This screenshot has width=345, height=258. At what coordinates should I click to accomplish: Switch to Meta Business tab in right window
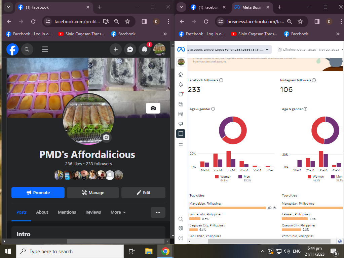pos(252,7)
